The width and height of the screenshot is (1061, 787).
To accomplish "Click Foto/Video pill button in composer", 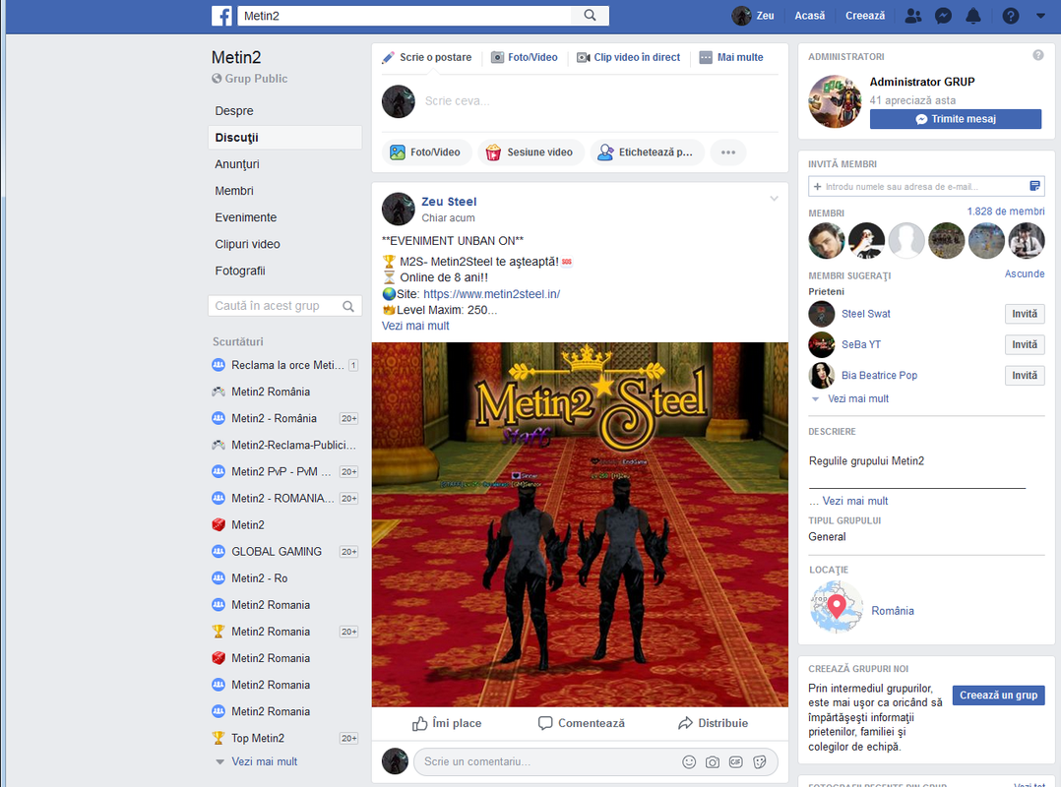I will click(425, 152).
